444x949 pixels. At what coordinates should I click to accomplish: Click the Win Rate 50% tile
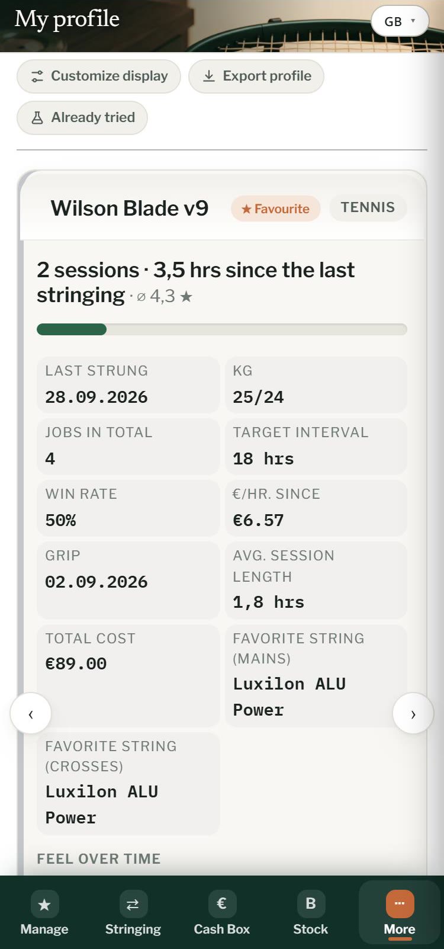[x=128, y=508]
